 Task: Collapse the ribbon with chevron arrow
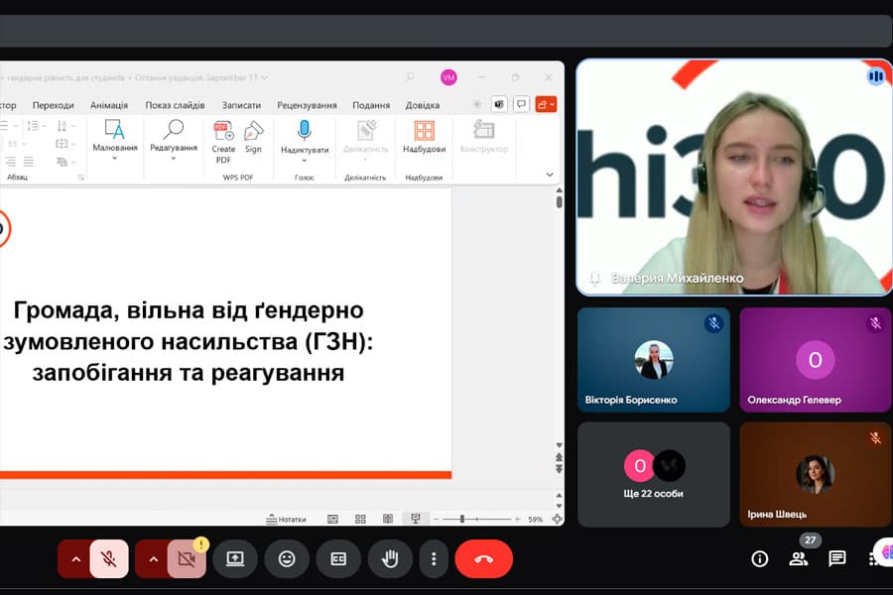(x=550, y=175)
